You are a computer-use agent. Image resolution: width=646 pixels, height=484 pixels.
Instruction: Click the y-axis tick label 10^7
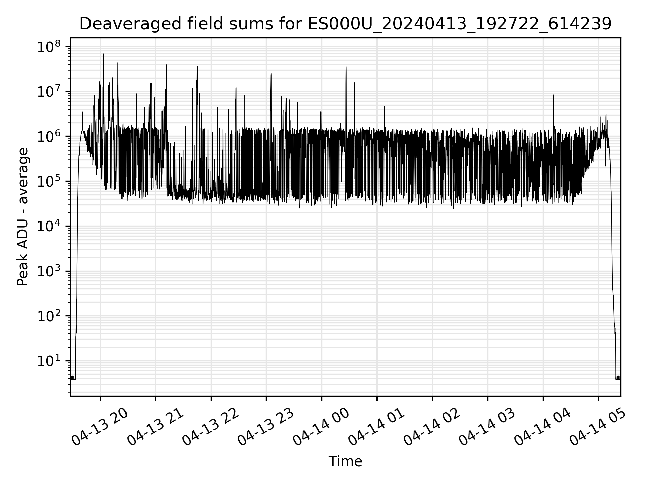49,92
